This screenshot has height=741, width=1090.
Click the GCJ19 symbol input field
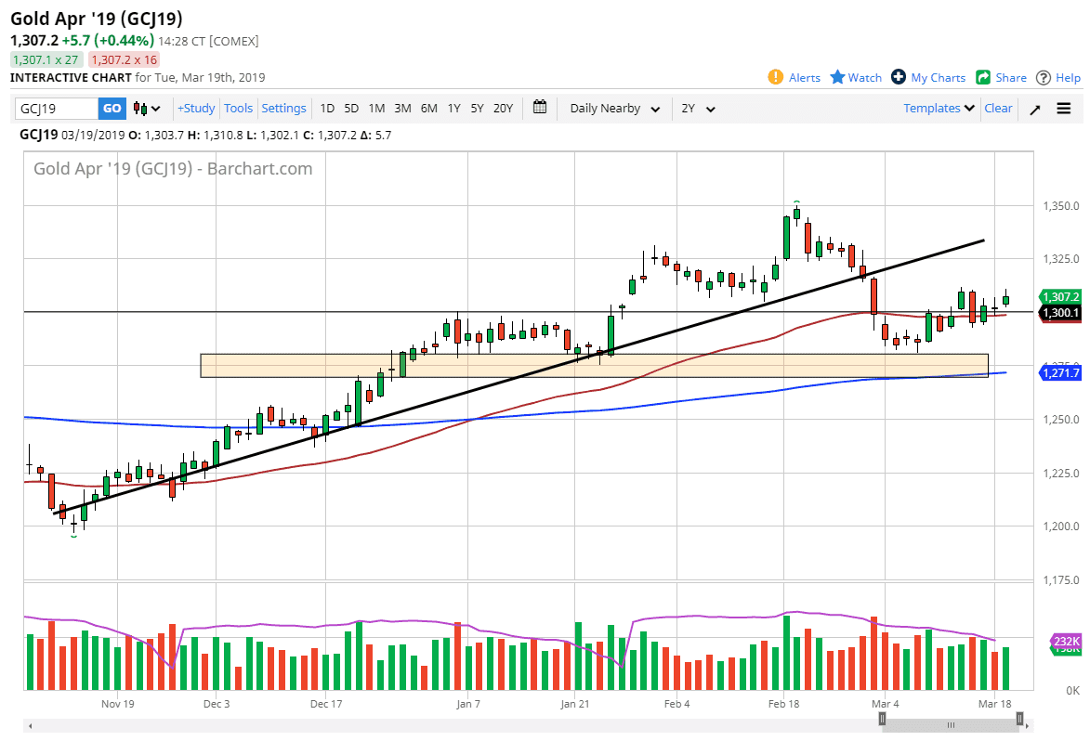coord(57,109)
